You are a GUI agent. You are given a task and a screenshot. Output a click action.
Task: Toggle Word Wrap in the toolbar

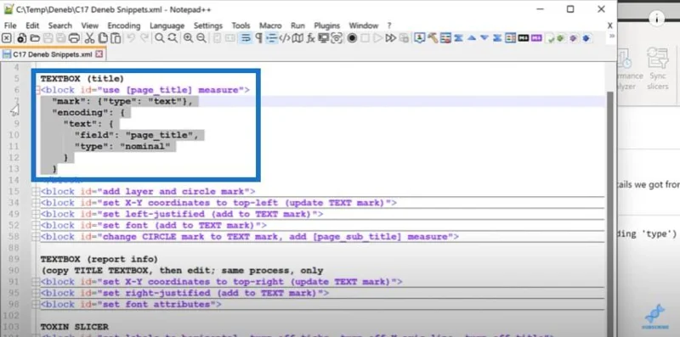246,38
